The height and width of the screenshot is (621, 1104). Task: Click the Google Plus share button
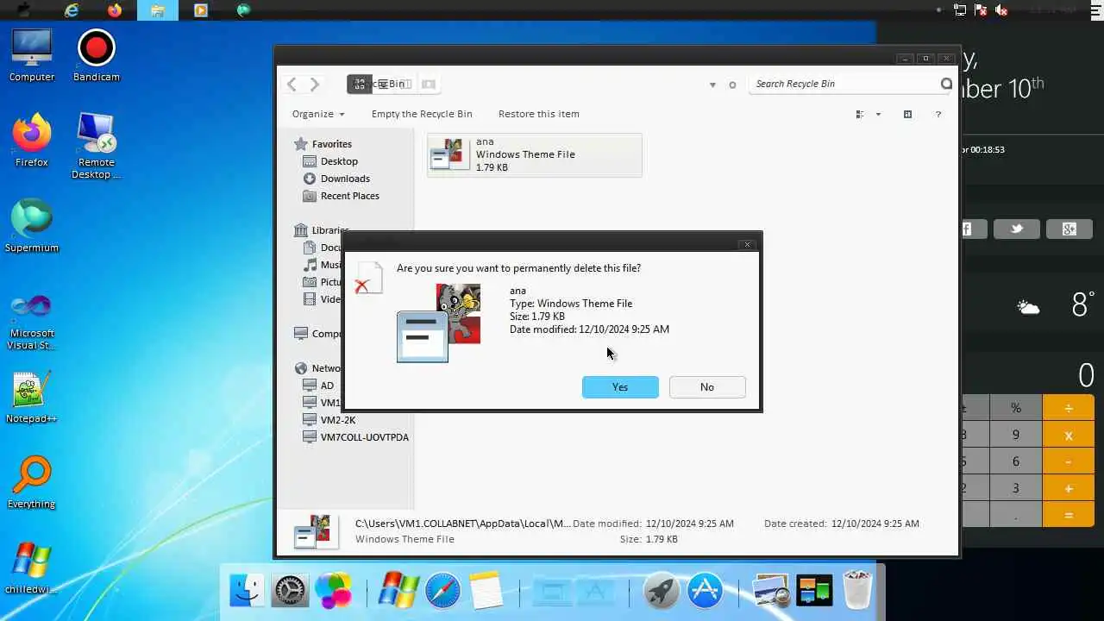(x=1069, y=229)
